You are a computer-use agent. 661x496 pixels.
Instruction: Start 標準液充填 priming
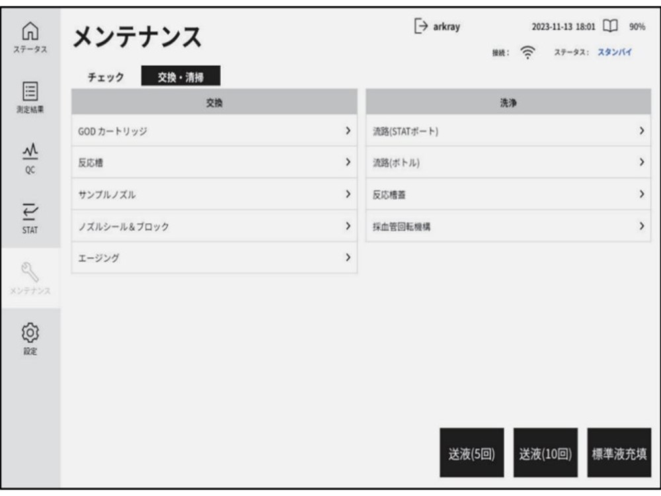pos(619,453)
